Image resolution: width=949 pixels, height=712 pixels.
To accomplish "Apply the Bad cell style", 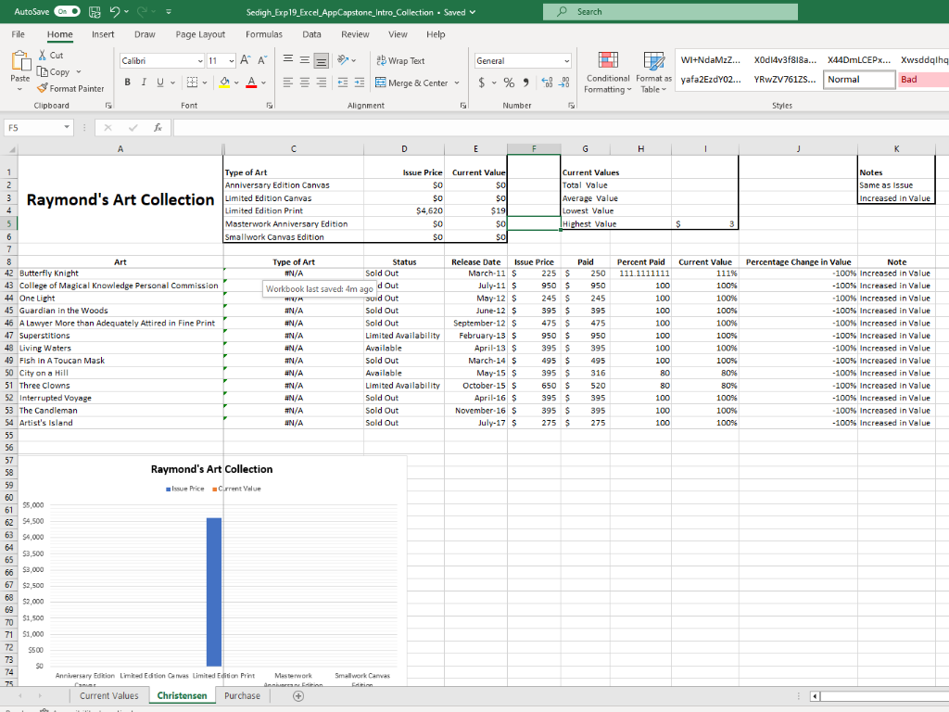I will tap(922, 79).
